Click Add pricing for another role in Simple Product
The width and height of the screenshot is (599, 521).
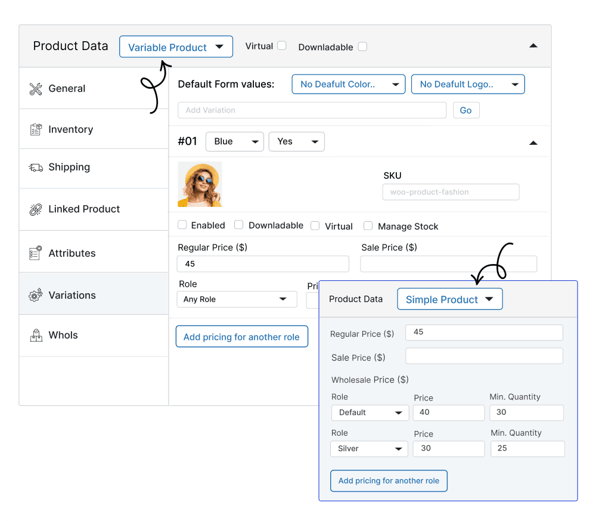click(x=389, y=481)
